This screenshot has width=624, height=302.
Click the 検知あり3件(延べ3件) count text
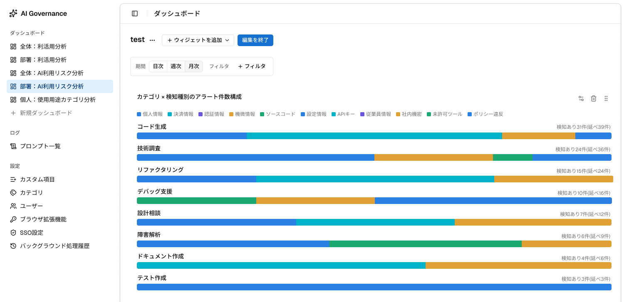(586, 279)
